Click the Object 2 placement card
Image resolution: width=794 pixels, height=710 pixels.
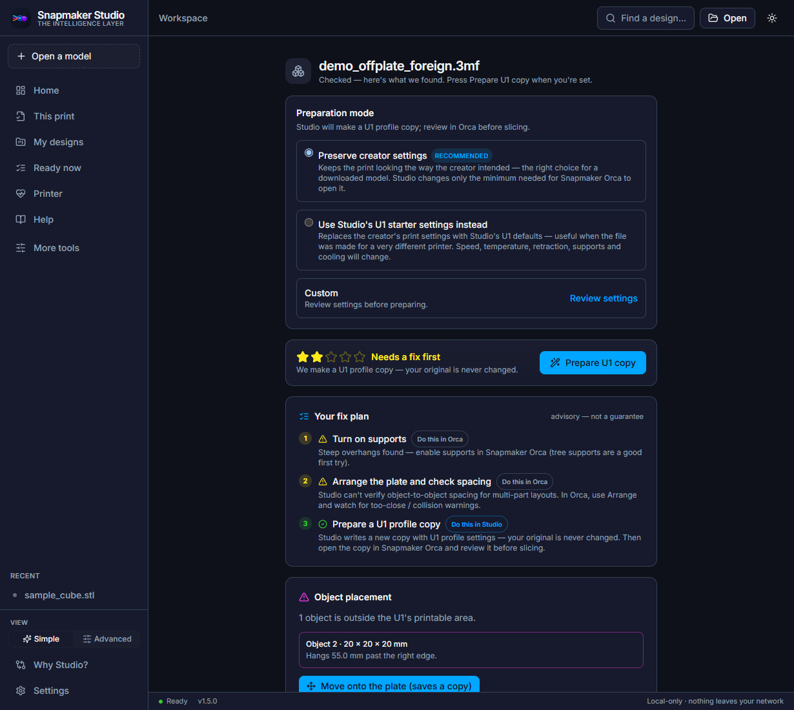pyautogui.click(x=471, y=650)
